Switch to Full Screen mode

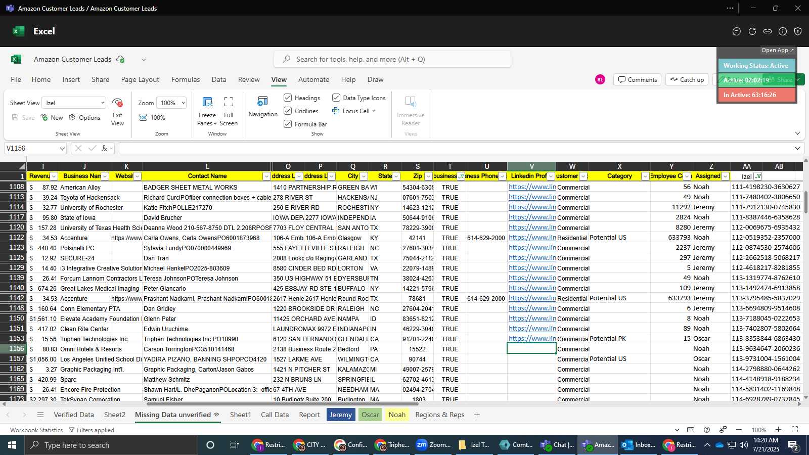(229, 112)
